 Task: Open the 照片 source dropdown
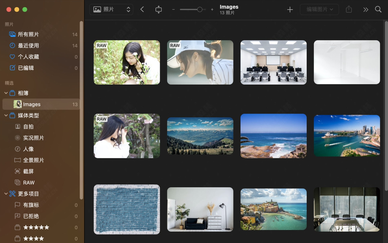(111, 9)
